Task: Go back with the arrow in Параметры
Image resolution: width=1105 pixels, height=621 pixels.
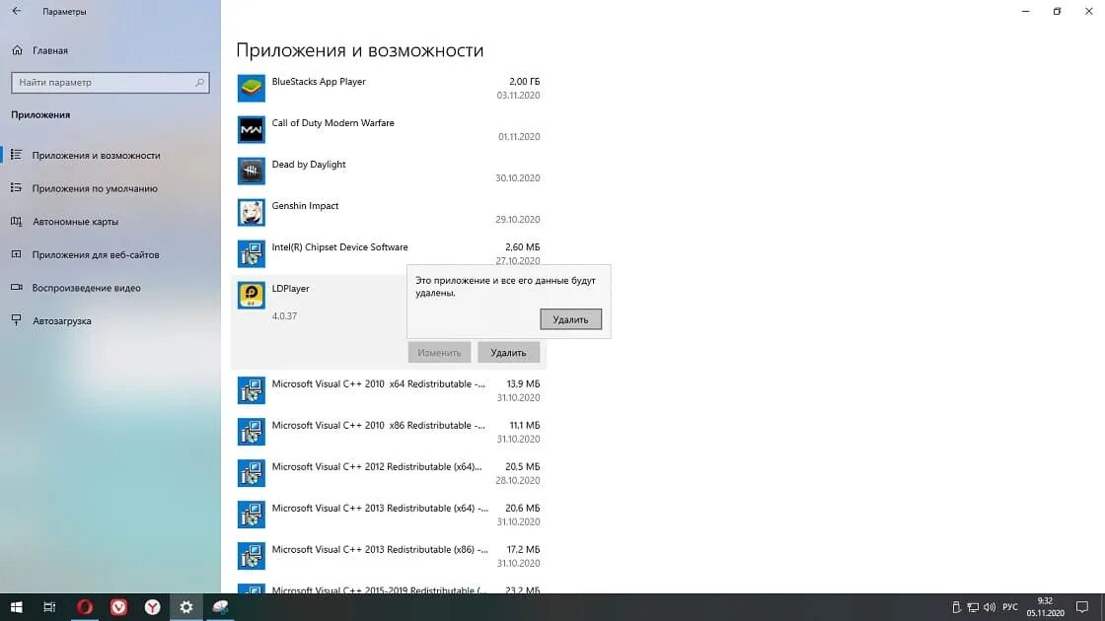Action: tap(16, 11)
